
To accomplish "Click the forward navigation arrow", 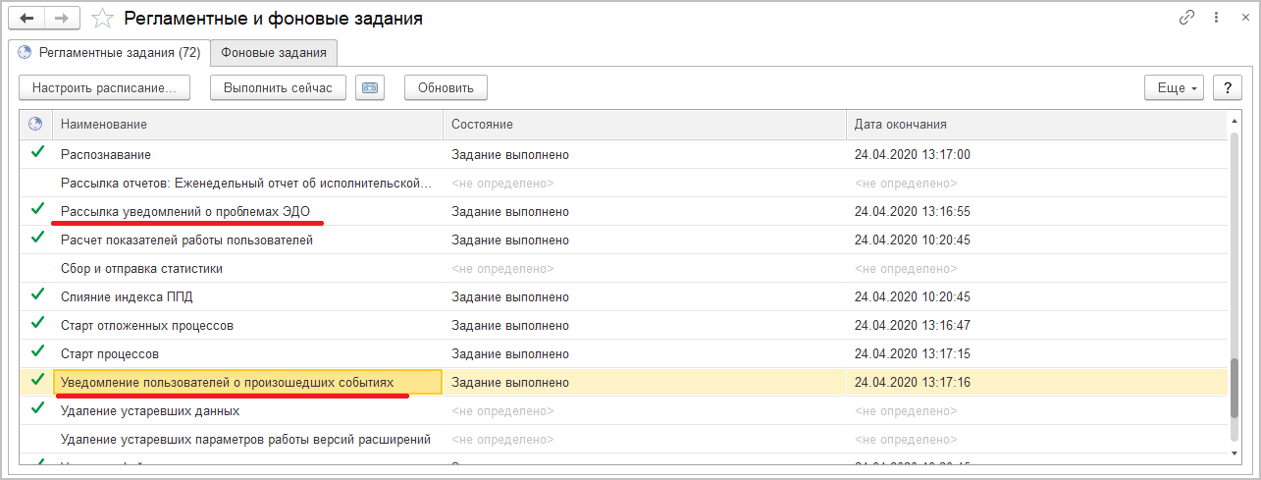I will point(62,19).
